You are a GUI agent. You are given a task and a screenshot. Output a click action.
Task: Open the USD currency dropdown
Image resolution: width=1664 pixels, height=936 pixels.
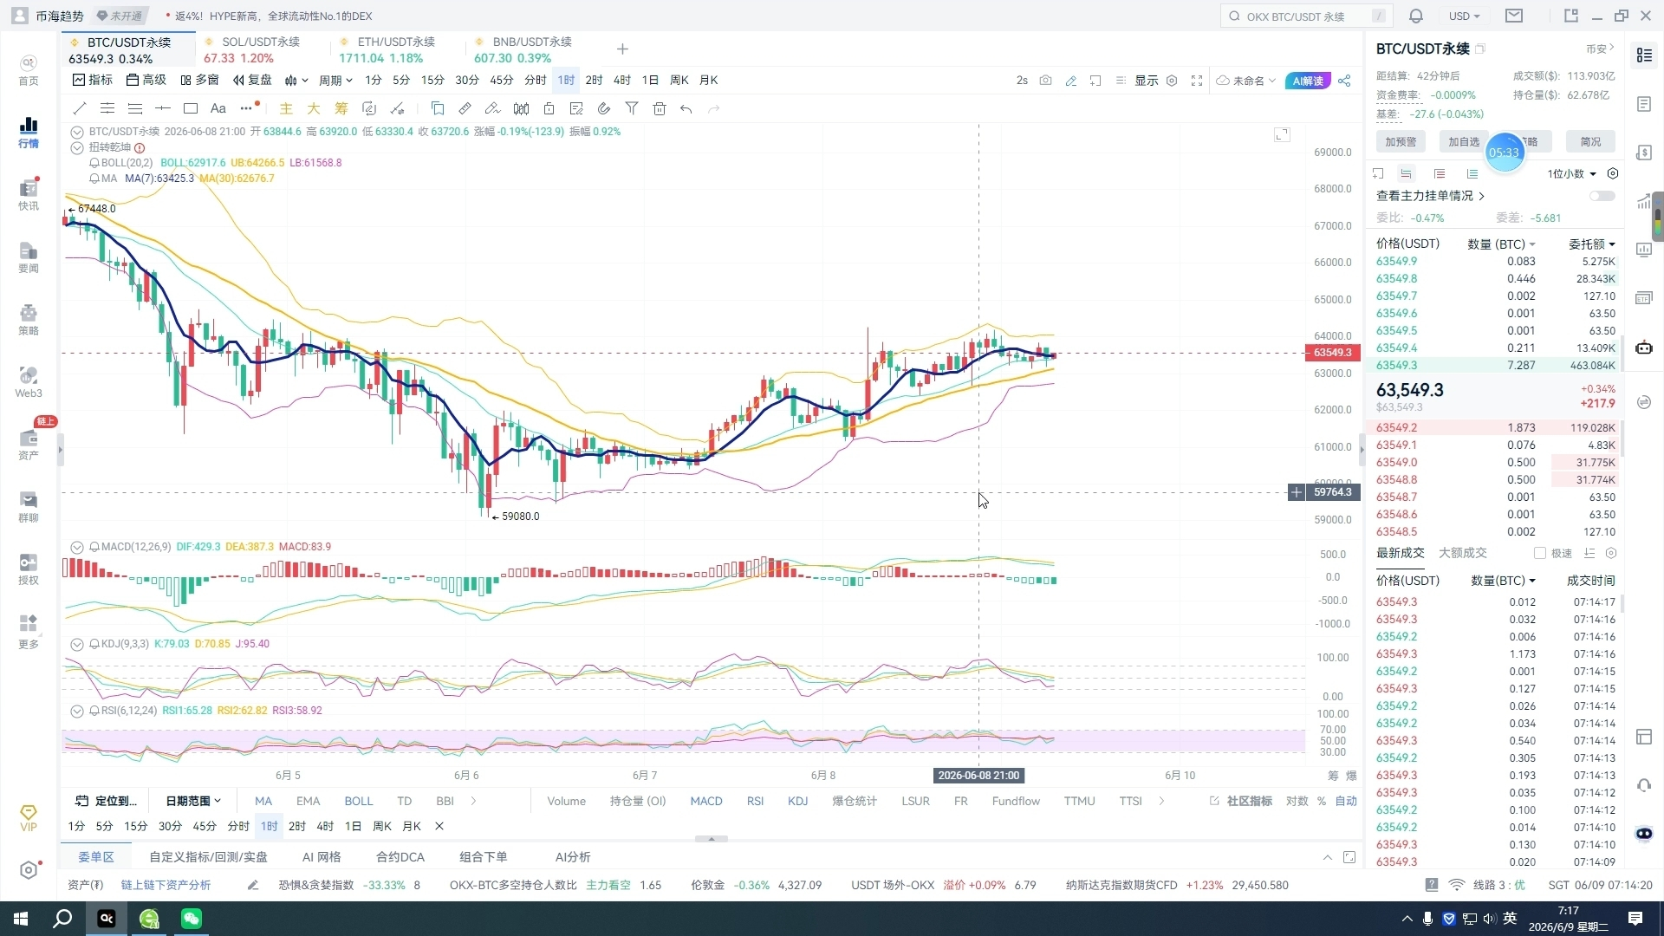1464,16
